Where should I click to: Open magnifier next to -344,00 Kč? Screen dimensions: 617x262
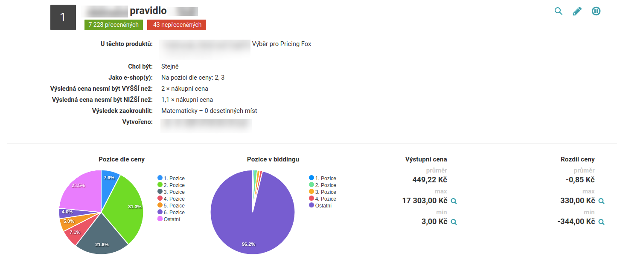(601, 222)
